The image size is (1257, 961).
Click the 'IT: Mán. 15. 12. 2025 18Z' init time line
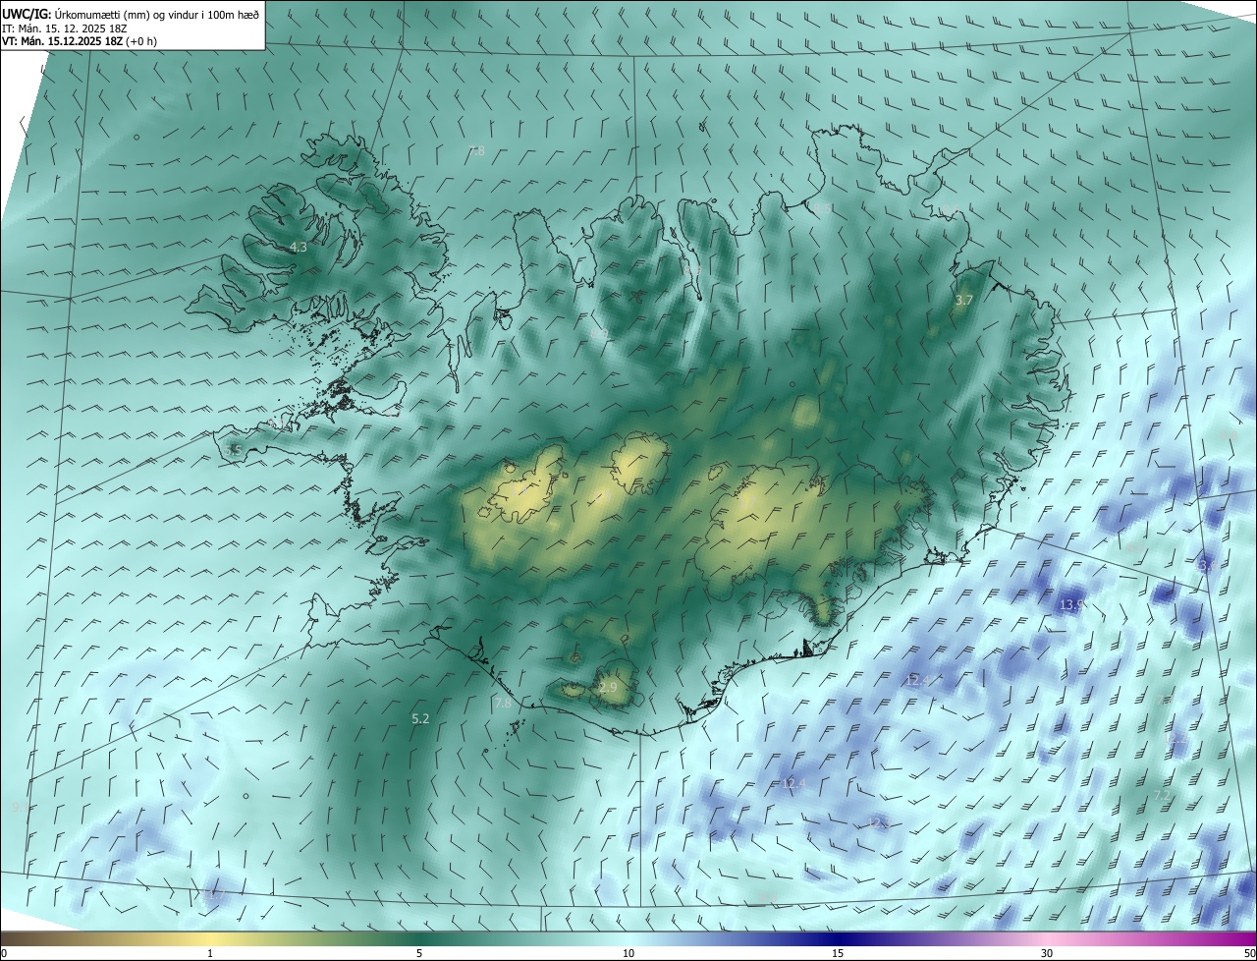pos(63,28)
